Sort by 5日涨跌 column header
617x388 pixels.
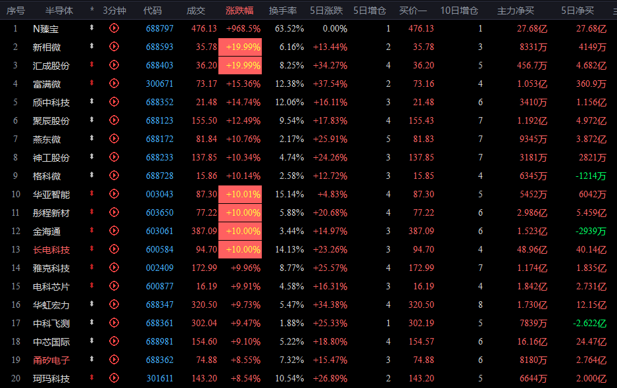pyautogui.click(x=326, y=11)
